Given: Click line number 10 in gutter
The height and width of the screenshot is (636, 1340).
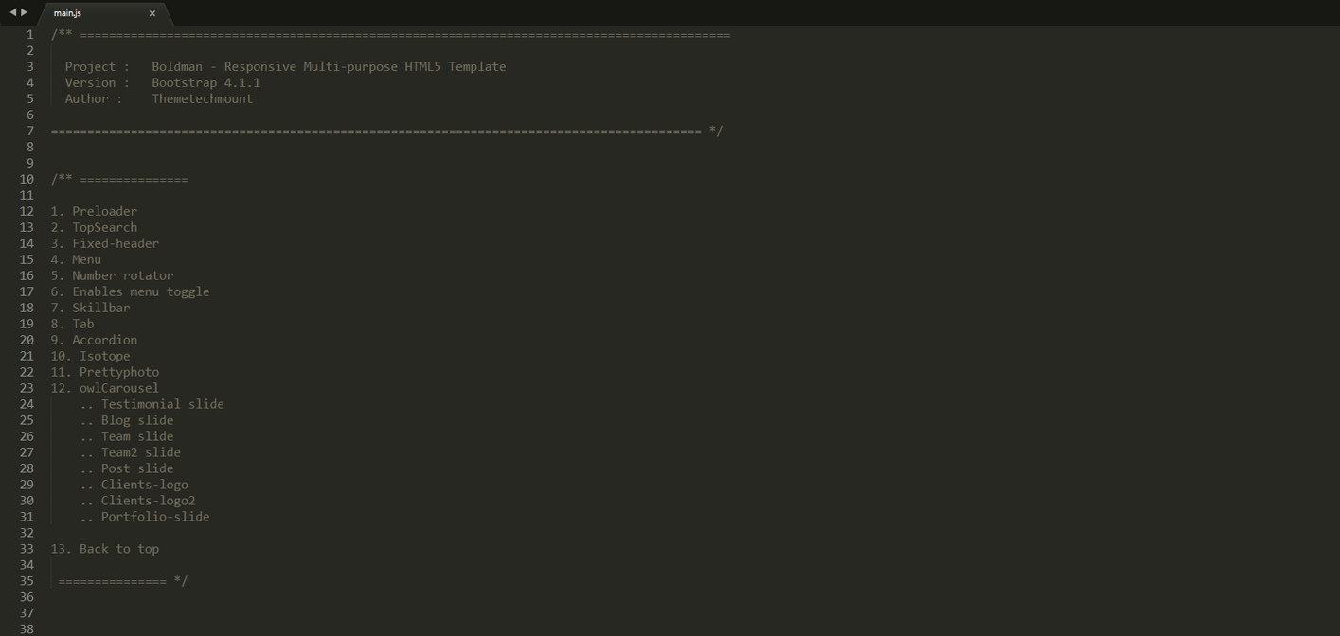Looking at the screenshot, I should point(27,179).
